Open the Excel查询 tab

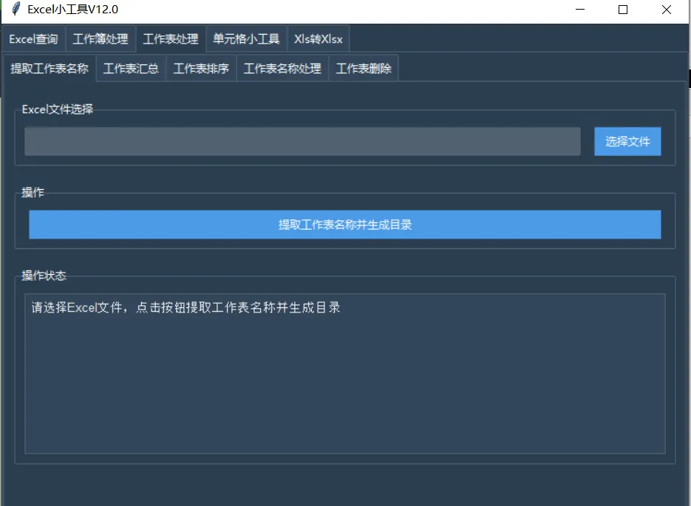click(33, 39)
